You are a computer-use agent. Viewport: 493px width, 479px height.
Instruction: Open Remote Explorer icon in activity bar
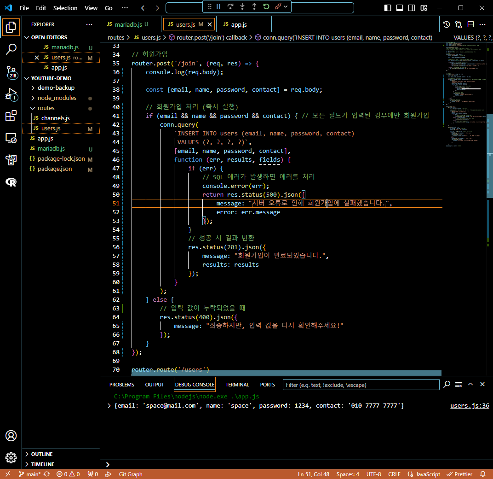[x=11, y=138]
